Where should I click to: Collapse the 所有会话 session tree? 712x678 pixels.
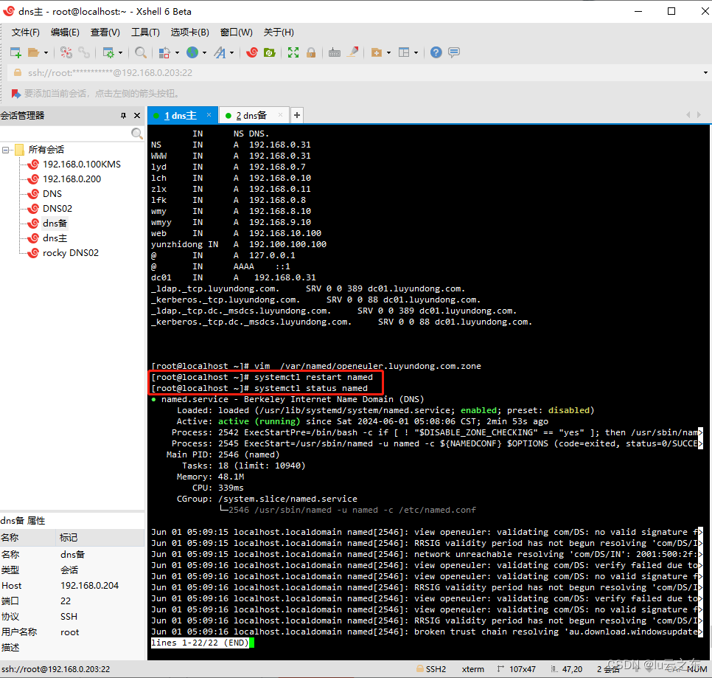pos(7,148)
